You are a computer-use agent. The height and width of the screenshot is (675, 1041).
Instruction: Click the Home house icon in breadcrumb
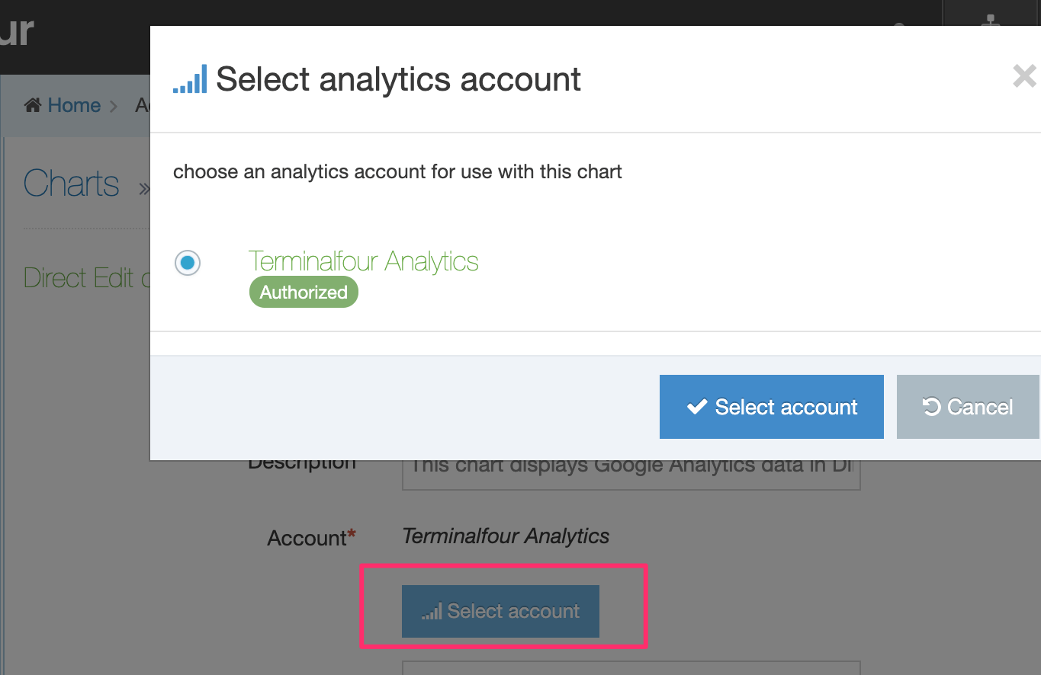click(33, 105)
